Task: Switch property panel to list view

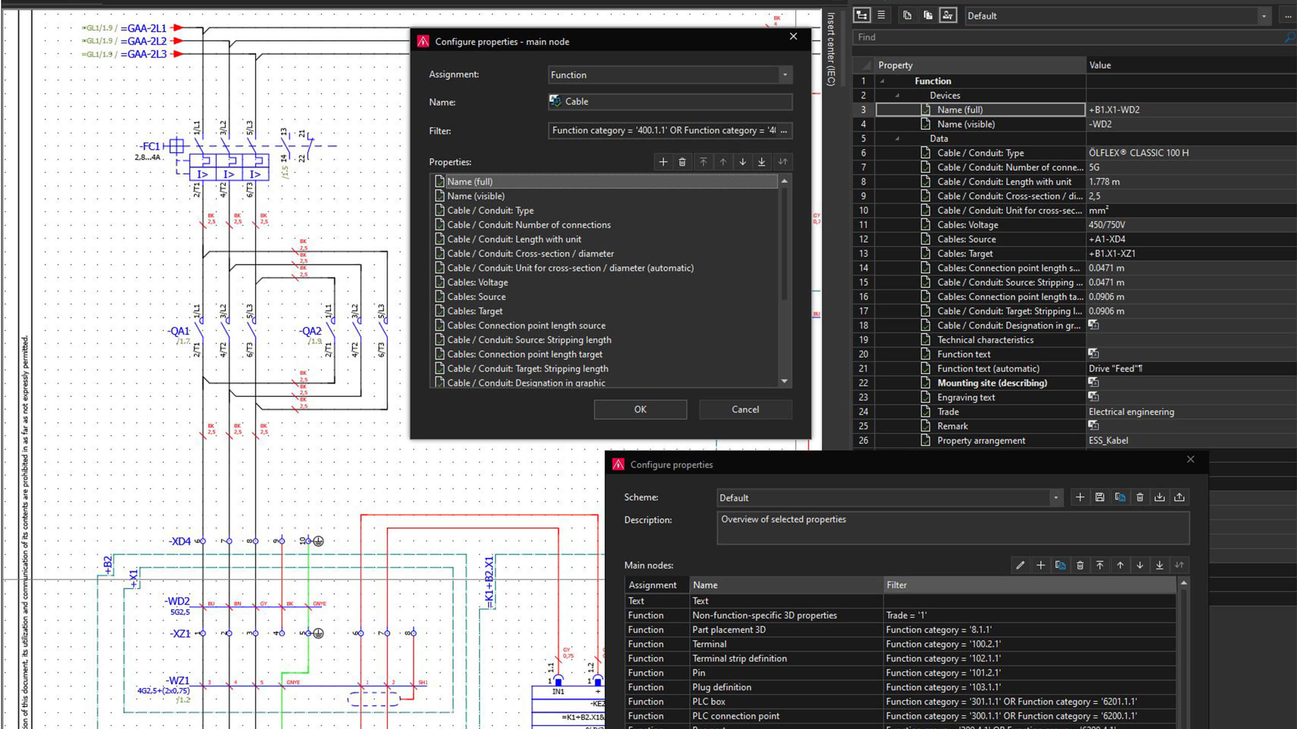Action: pos(881,15)
